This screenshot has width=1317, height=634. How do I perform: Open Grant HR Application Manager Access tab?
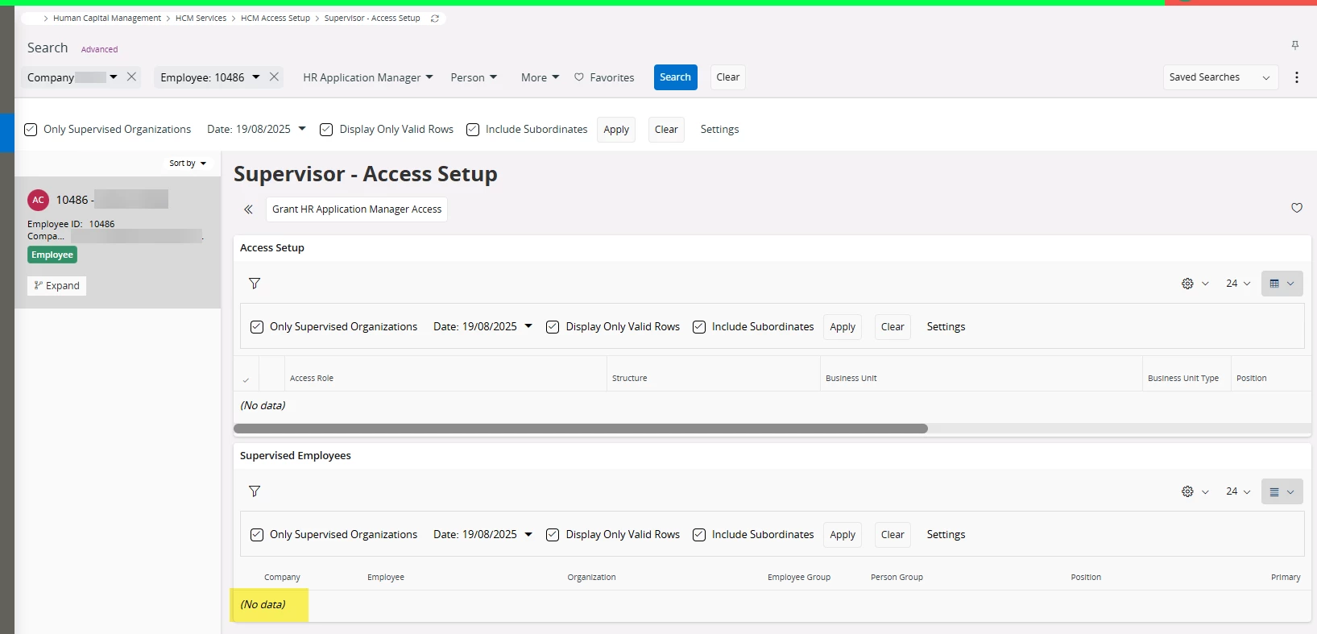[357, 209]
